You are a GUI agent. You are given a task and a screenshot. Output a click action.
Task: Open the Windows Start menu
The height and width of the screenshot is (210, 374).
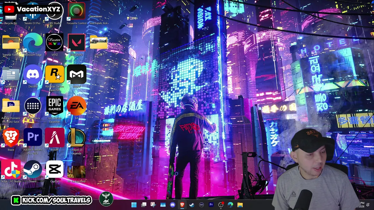134,205
